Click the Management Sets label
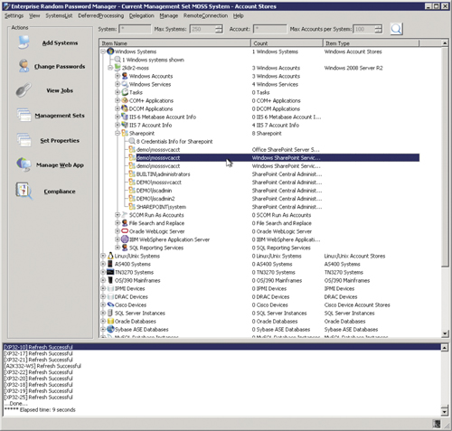Viewport: 452px width, 431px height. 60,116
